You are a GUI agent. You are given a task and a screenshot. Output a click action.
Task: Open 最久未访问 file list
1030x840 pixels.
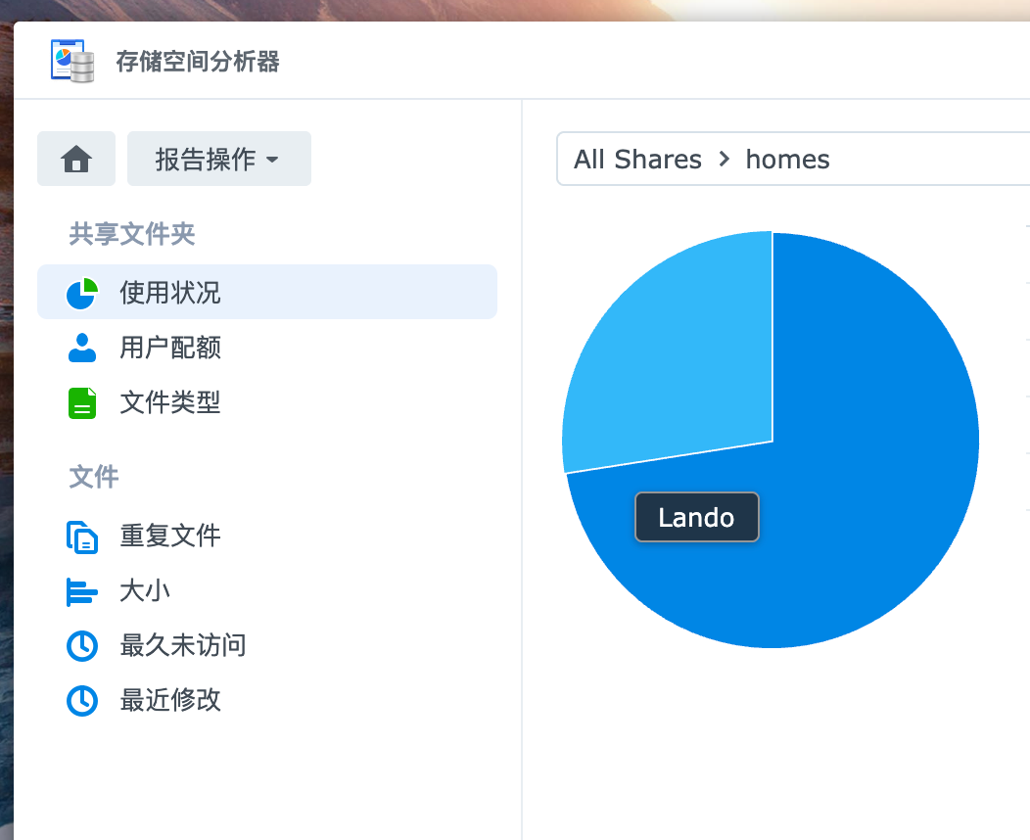pyautogui.click(x=183, y=646)
